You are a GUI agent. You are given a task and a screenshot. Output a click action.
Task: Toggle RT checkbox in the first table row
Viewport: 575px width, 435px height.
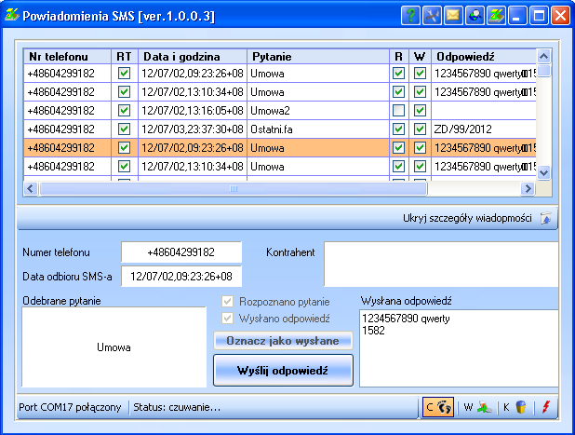(x=124, y=73)
